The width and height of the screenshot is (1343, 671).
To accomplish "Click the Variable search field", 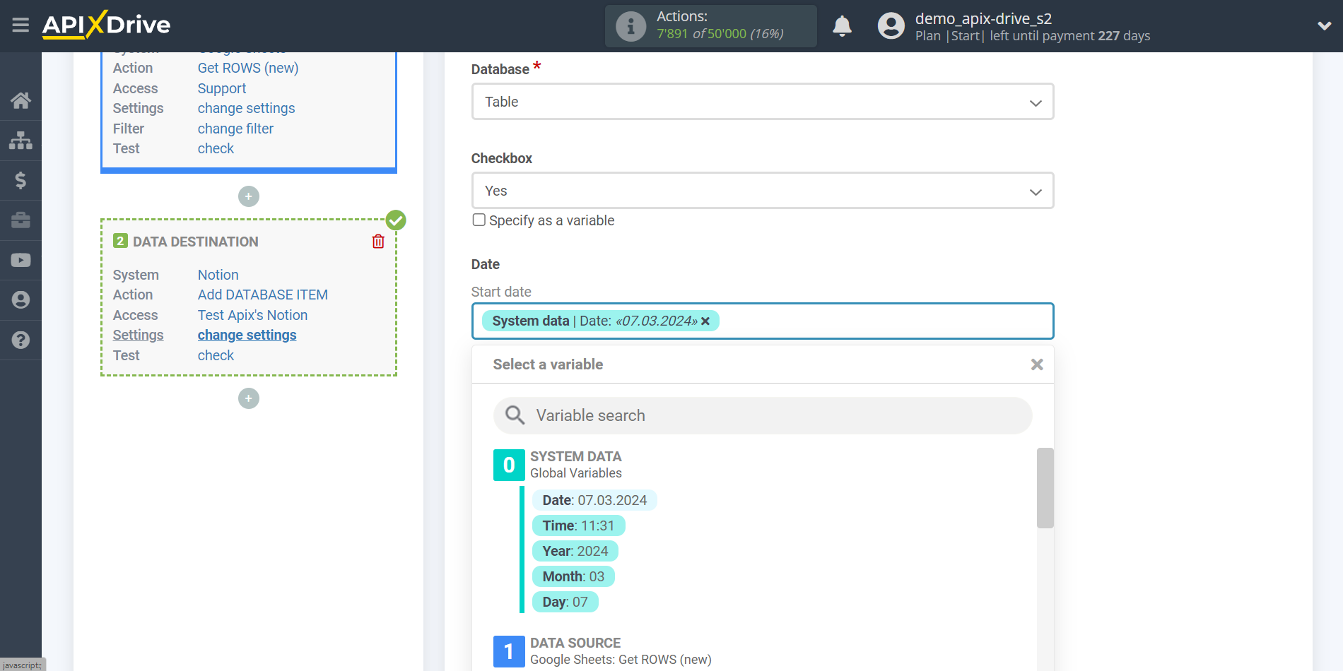I will 763,415.
